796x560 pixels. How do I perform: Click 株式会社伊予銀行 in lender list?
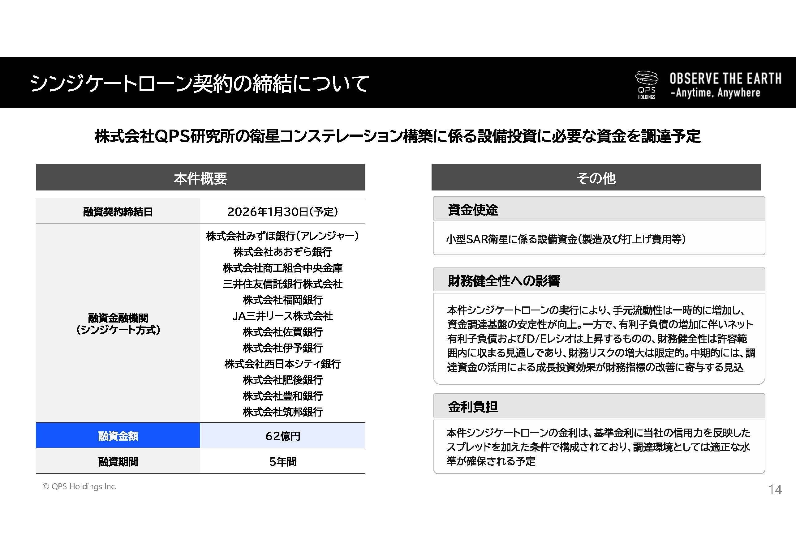[282, 348]
